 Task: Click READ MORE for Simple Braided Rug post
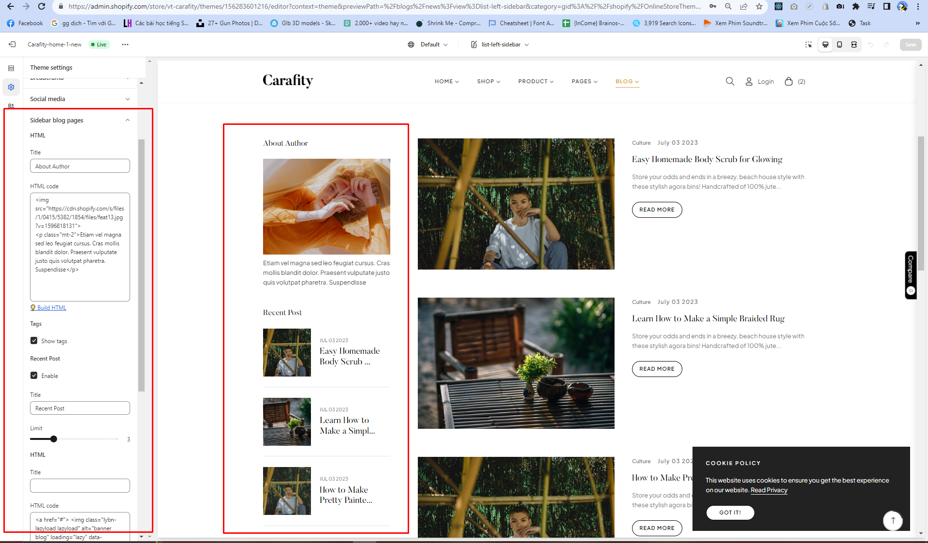pyautogui.click(x=657, y=369)
